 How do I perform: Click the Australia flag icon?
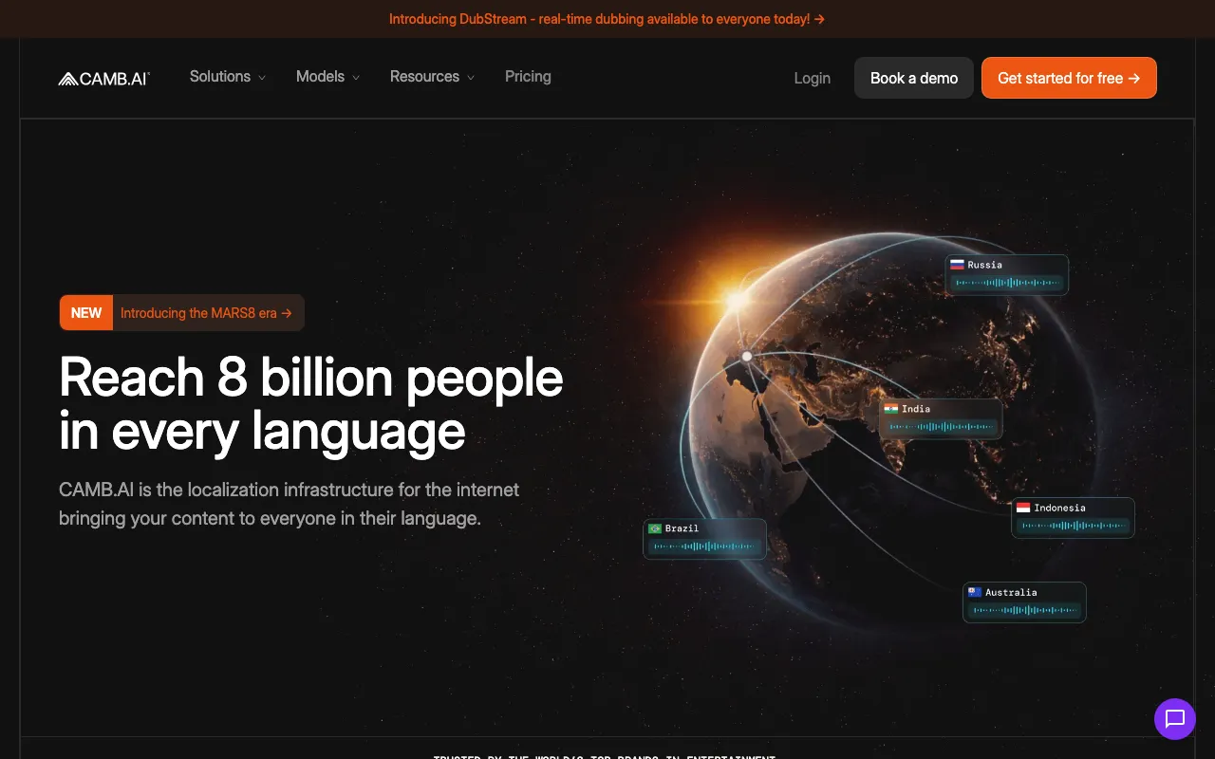[x=974, y=592]
